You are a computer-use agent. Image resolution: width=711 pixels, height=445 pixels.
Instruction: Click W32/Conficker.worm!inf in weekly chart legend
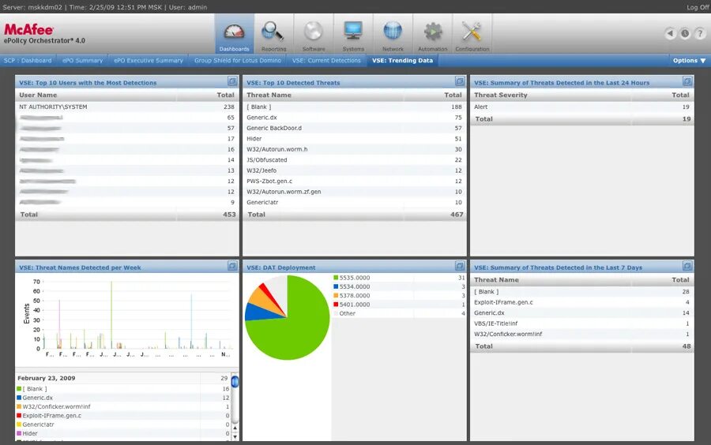click(56, 406)
